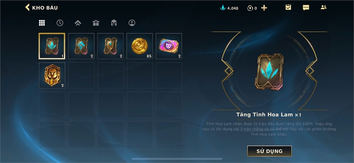Select the XP boost card with arrow
This screenshot has width=354, height=163.
point(81,46)
